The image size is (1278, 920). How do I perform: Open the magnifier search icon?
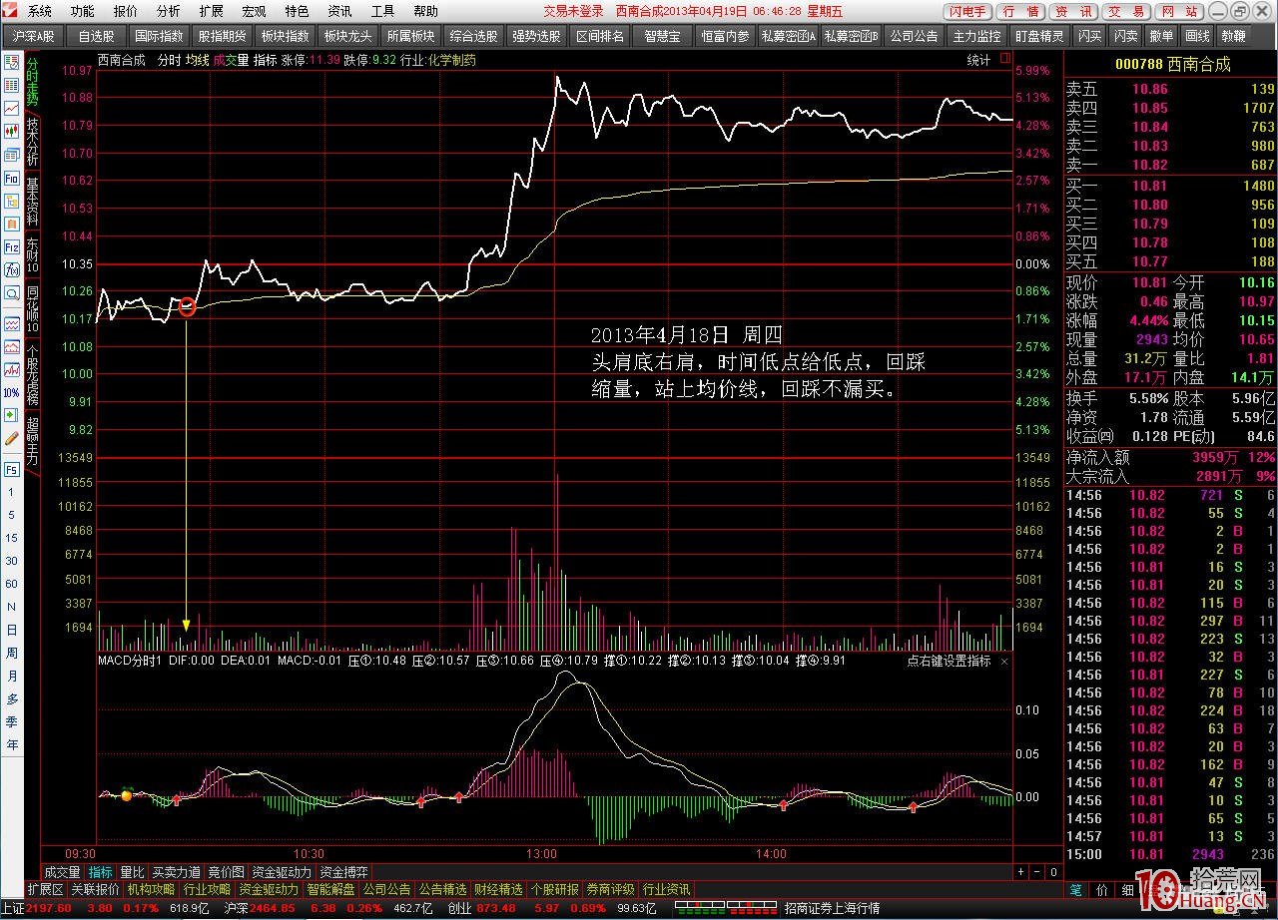point(12,292)
